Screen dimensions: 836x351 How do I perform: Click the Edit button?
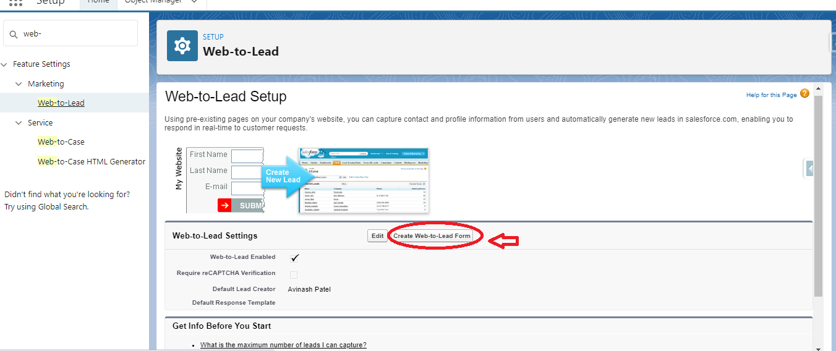[x=377, y=236]
